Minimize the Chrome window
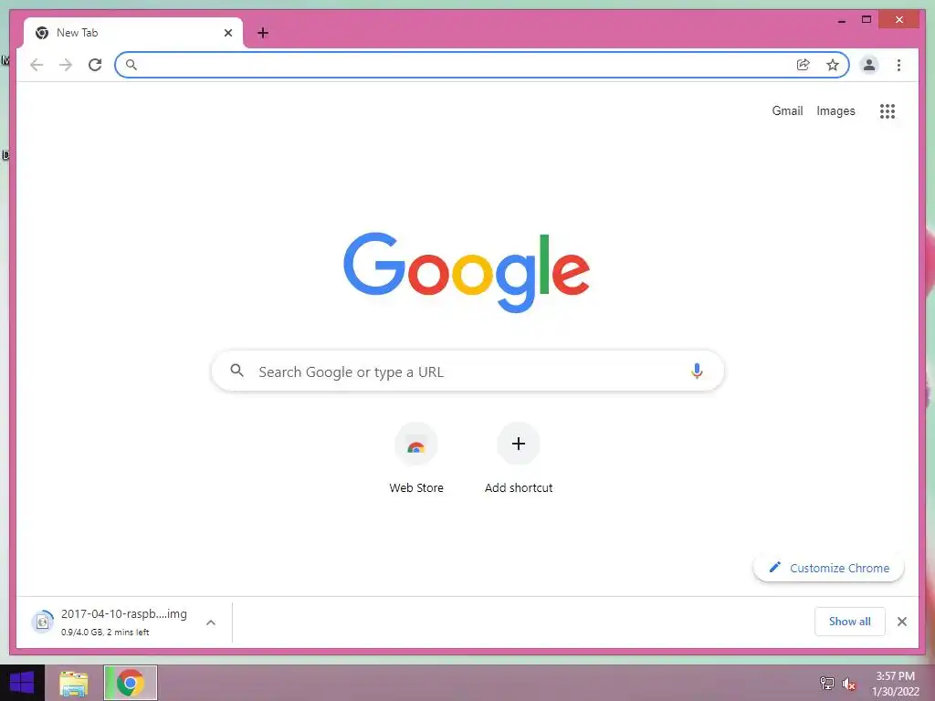 [x=842, y=20]
